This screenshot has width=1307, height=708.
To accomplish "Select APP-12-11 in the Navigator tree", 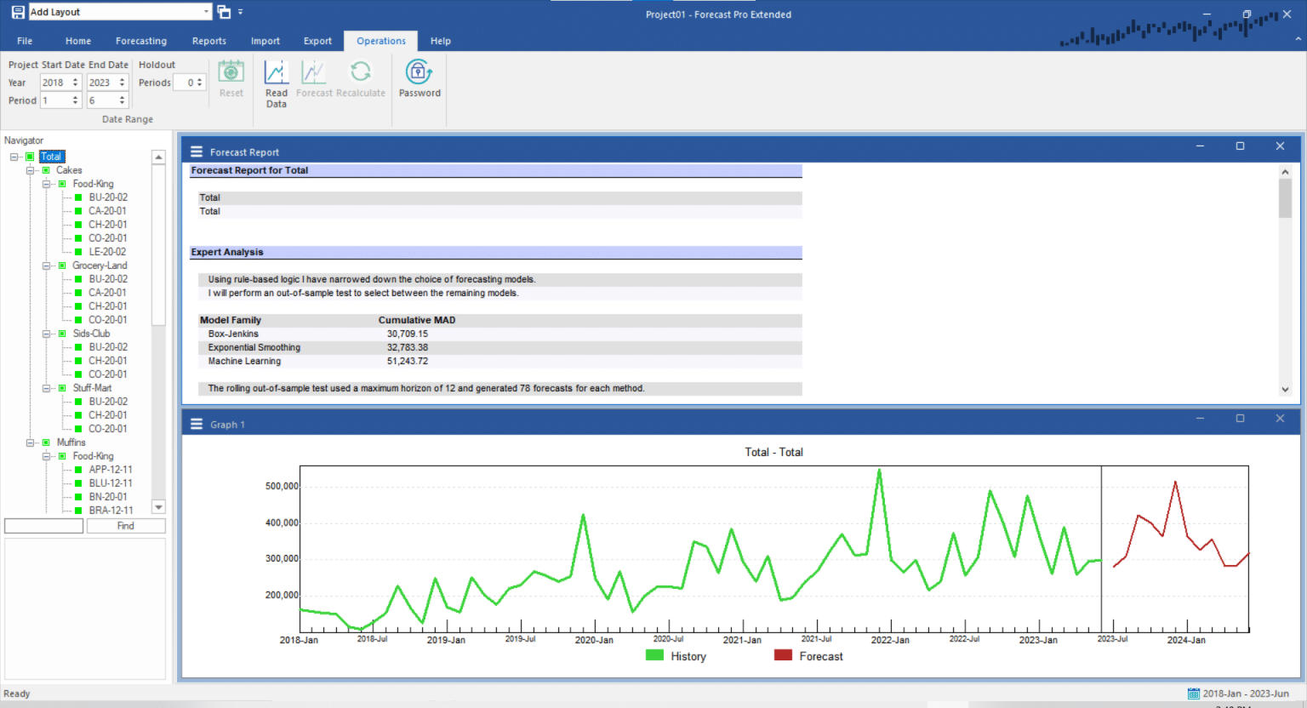I will pos(111,470).
